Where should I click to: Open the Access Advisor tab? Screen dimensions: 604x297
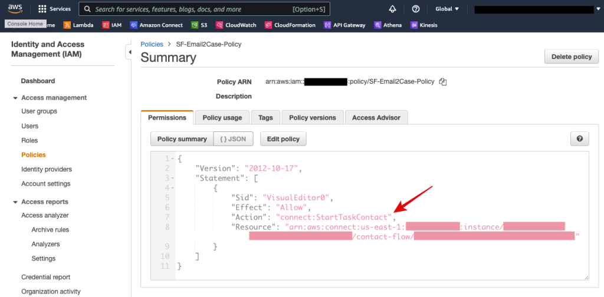pyautogui.click(x=376, y=118)
